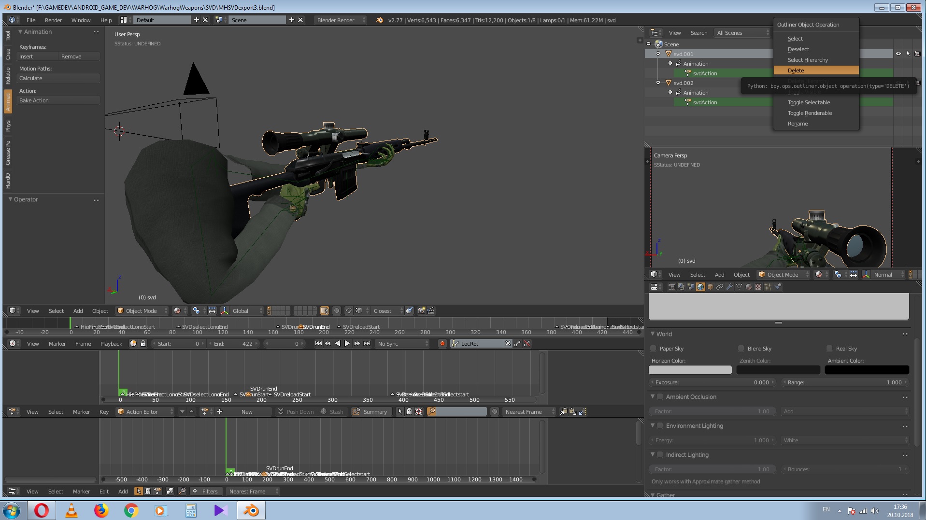The image size is (926, 520).
Task: Choose Toggle Renderable in outliner menu
Action: [816, 113]
